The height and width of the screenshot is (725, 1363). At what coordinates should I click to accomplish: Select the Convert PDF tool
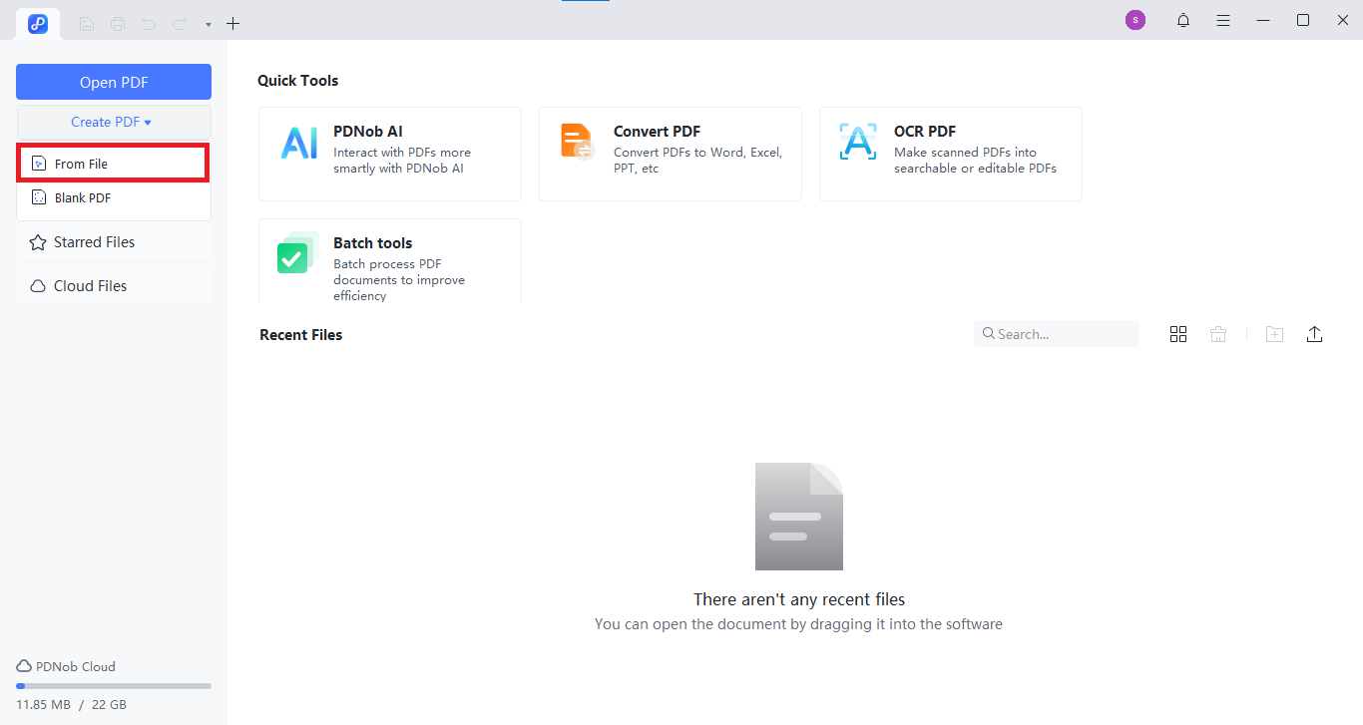coord(670,154)
